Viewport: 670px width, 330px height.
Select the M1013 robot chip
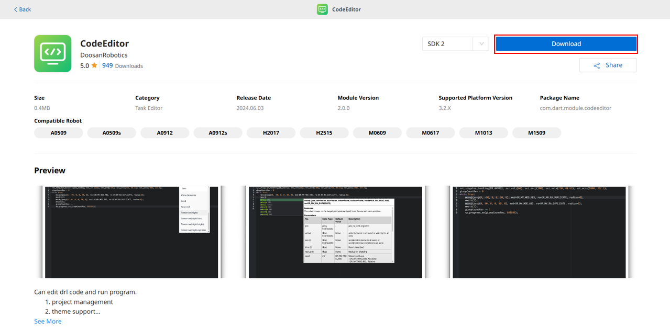(484, 133)
